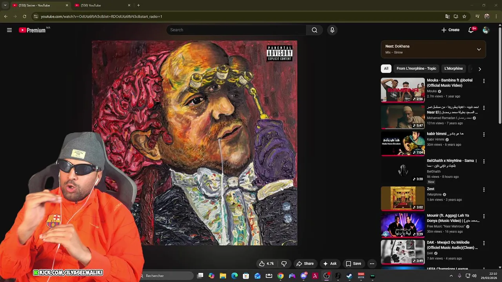Click the Share button
This screenshot has width=502, height=282.
pyautogui.click(x=305, y=264)
